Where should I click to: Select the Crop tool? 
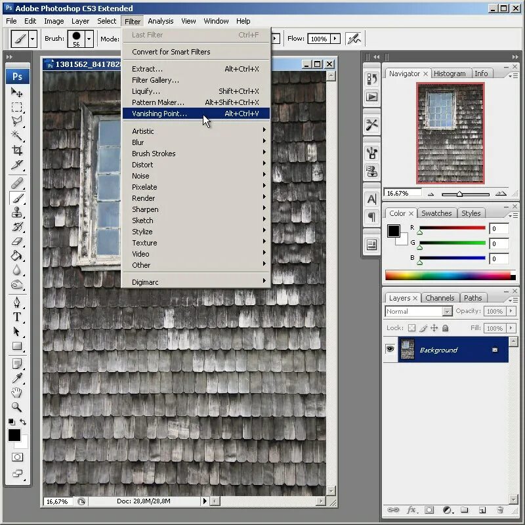point(16,150)
